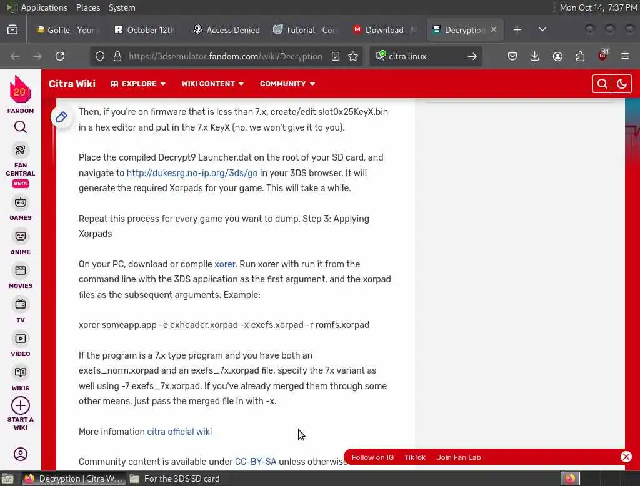Image resolution: width=640 pixels, height=486 pixels.
Task: Open the TV sidebar icon
Action: (x=21, y=304)
